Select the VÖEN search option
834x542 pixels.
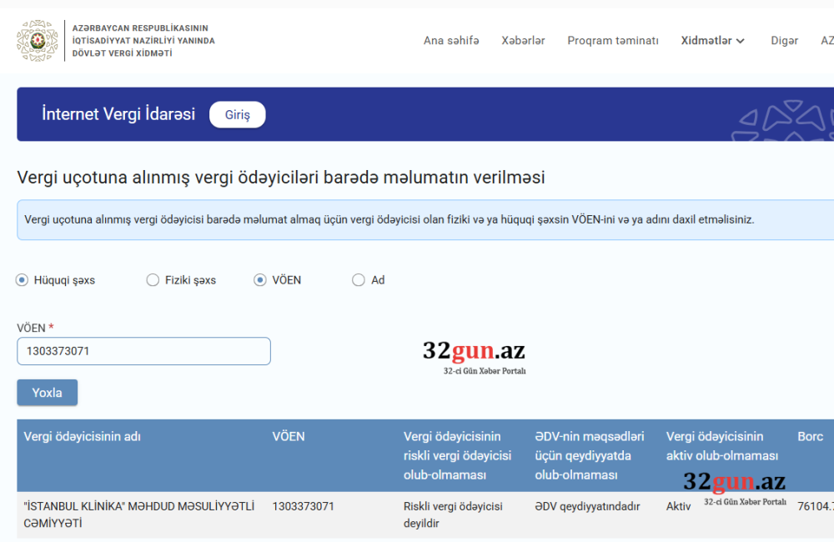pos(260,280)
